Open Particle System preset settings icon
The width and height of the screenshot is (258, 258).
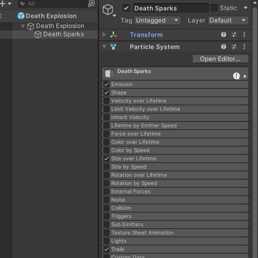click(x=234, y=47)
